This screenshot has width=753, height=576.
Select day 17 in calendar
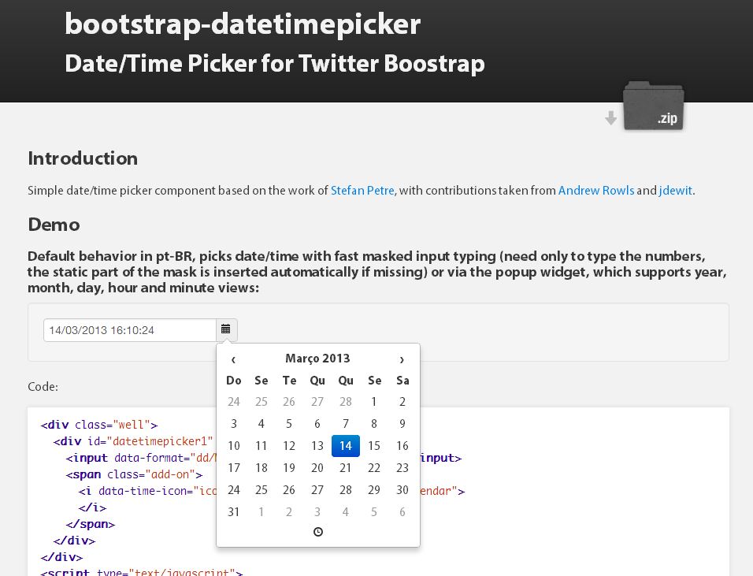pyautogui.click(x=234, y=468)
